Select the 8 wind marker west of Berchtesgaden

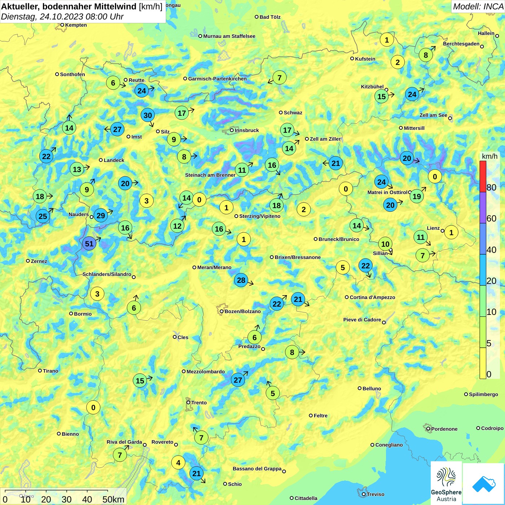[x=426, y=55]
